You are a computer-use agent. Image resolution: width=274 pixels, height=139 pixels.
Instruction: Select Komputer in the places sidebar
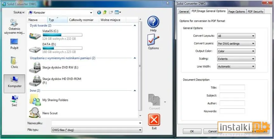click(x=15, y=84)
